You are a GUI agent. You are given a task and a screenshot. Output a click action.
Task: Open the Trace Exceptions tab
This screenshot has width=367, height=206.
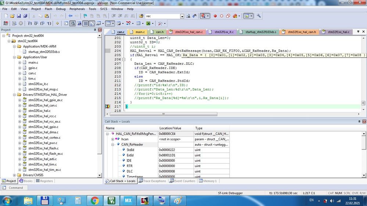(x=152, y=181)
